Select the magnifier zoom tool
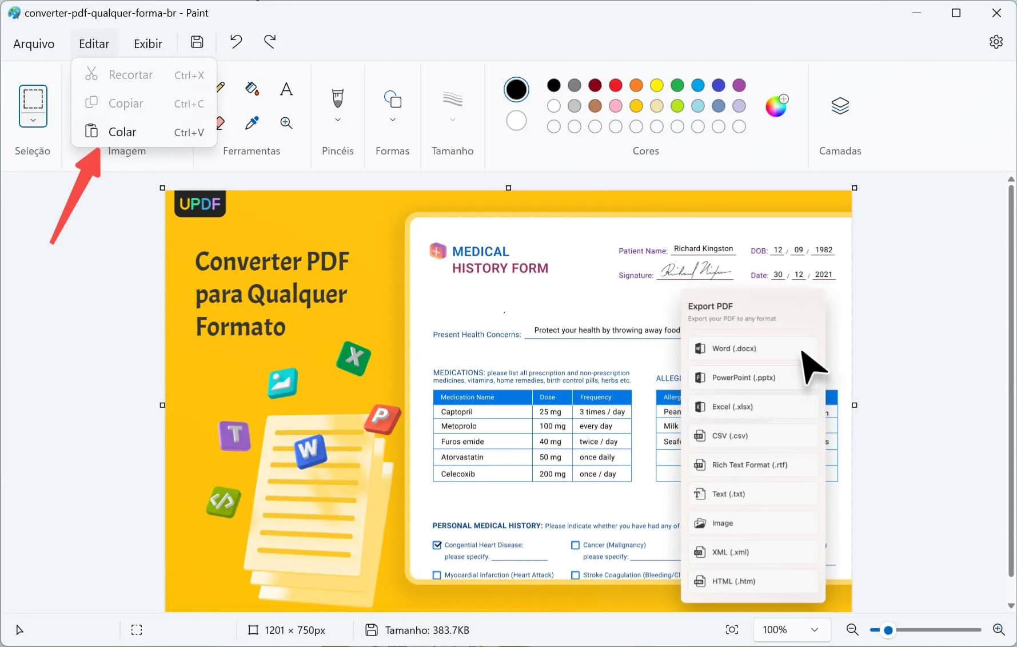 (x=286, y=122)
